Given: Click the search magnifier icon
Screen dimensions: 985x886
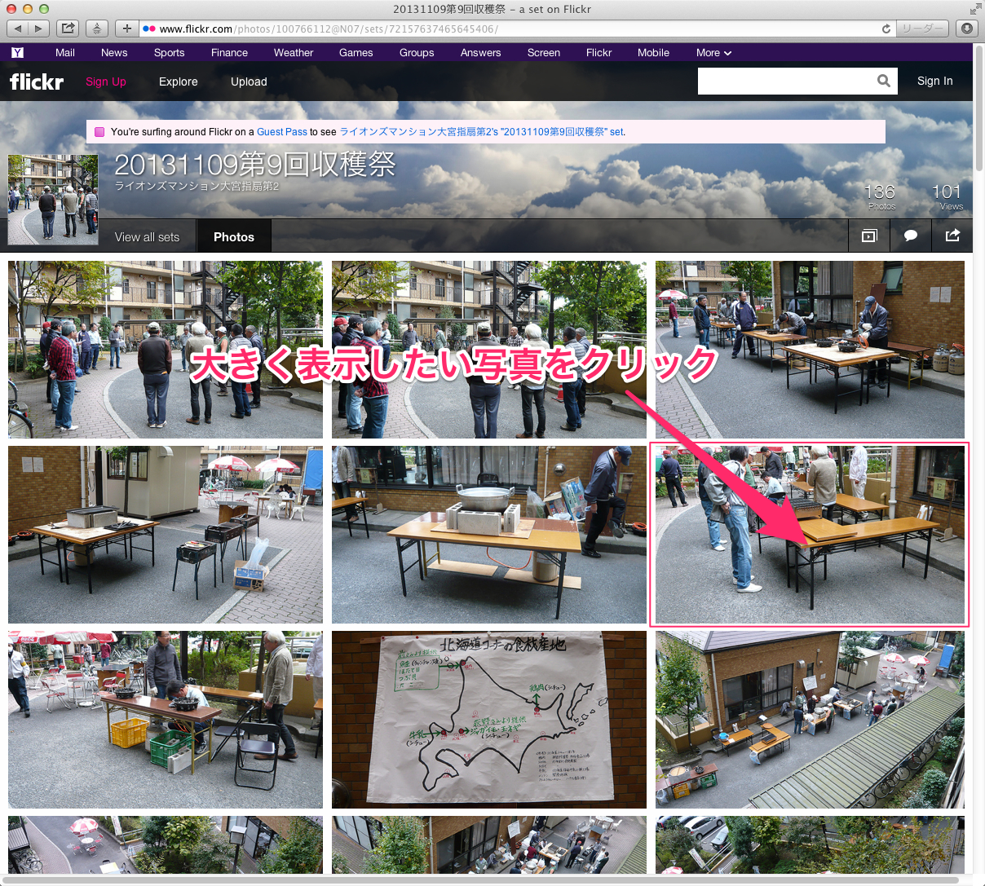Looking at the screenshot, I should [883, 81].
